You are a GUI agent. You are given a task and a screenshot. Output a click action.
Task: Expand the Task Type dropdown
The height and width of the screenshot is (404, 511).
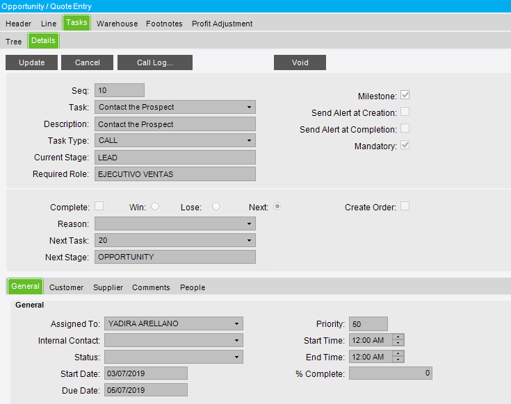coord(249,140)
